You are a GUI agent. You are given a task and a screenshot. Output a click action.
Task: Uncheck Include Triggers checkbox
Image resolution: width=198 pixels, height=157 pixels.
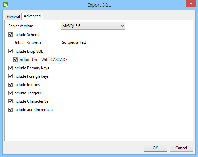(x=11, y=93)
